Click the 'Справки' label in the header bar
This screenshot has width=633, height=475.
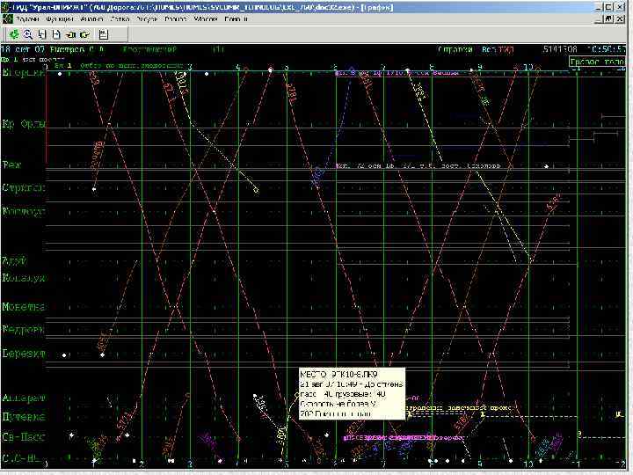[x=455, y=49]
